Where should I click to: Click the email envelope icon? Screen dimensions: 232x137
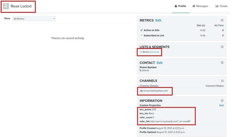[x=141, y=91]
